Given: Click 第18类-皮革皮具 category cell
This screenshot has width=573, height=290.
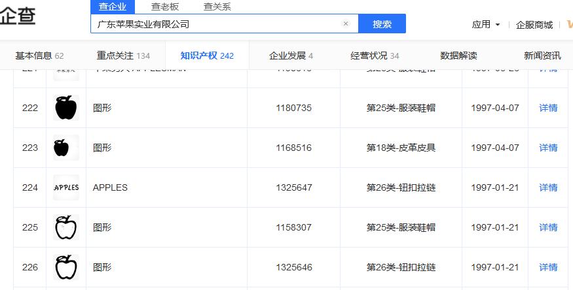Looking at the screenshot, I should point(401,148).
